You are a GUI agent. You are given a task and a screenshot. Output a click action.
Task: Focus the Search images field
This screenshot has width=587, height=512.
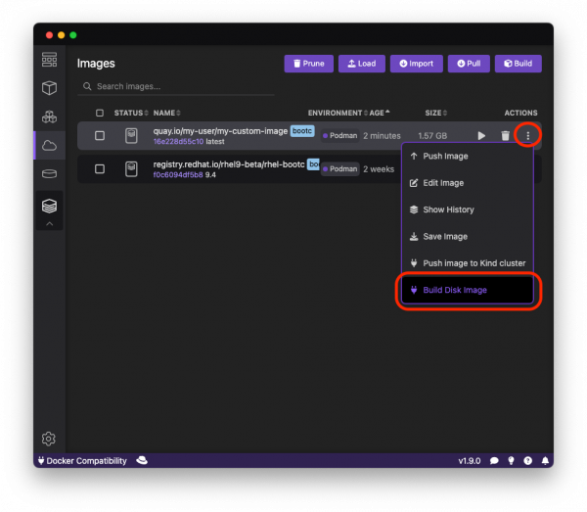(176, 86)
